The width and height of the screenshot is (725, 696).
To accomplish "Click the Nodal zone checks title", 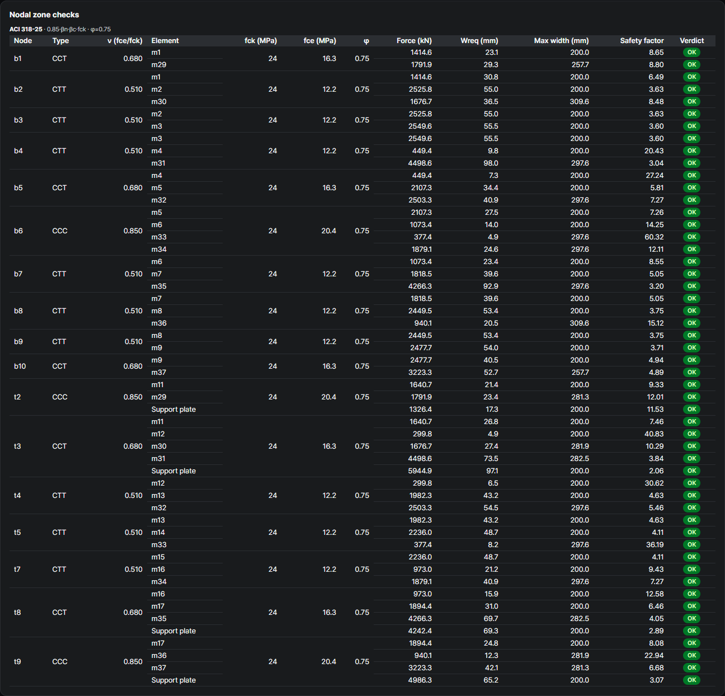I will 44,15.
